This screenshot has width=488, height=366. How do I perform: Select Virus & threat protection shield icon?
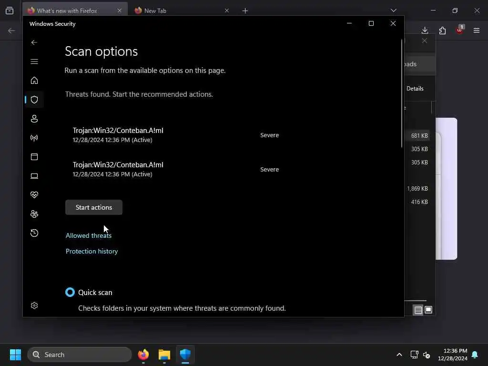[x=34, y=100]
